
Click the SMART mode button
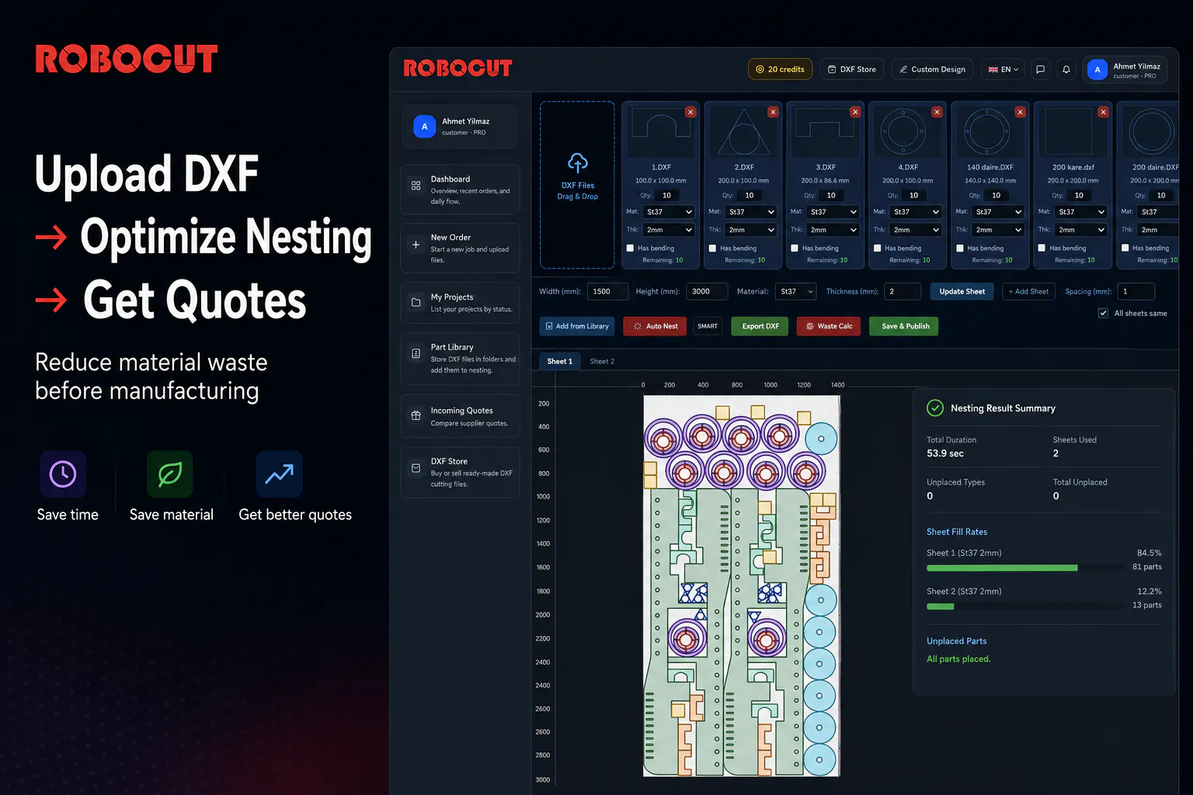click(708, 326)
